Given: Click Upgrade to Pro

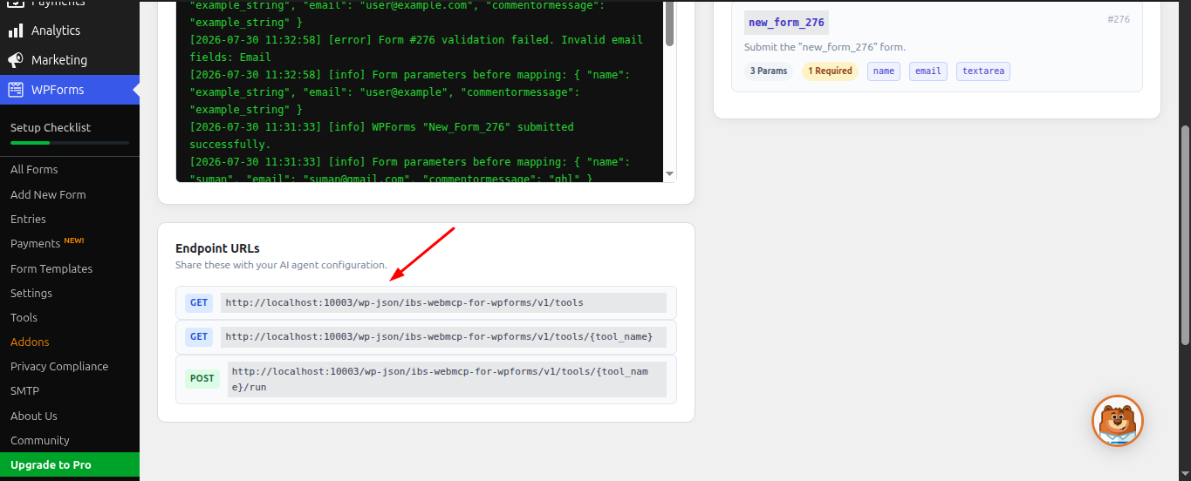Looking at the screenshot, I should 70,464.
